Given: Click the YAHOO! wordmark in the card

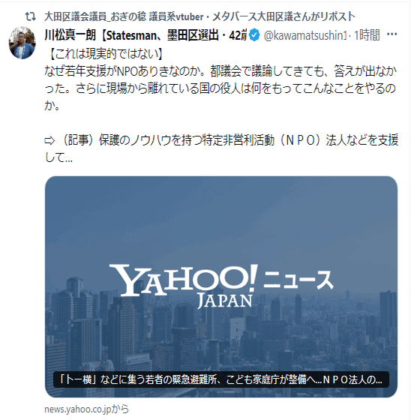Looking at the screenshot, I should point(183,279).
